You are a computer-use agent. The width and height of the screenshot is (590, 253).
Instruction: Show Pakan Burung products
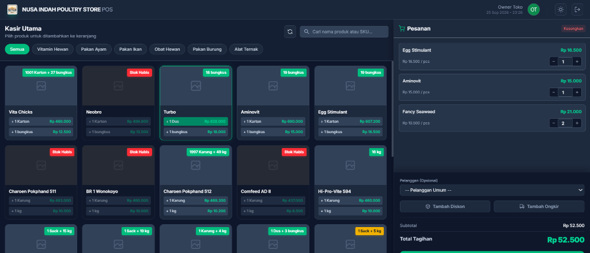207,50
